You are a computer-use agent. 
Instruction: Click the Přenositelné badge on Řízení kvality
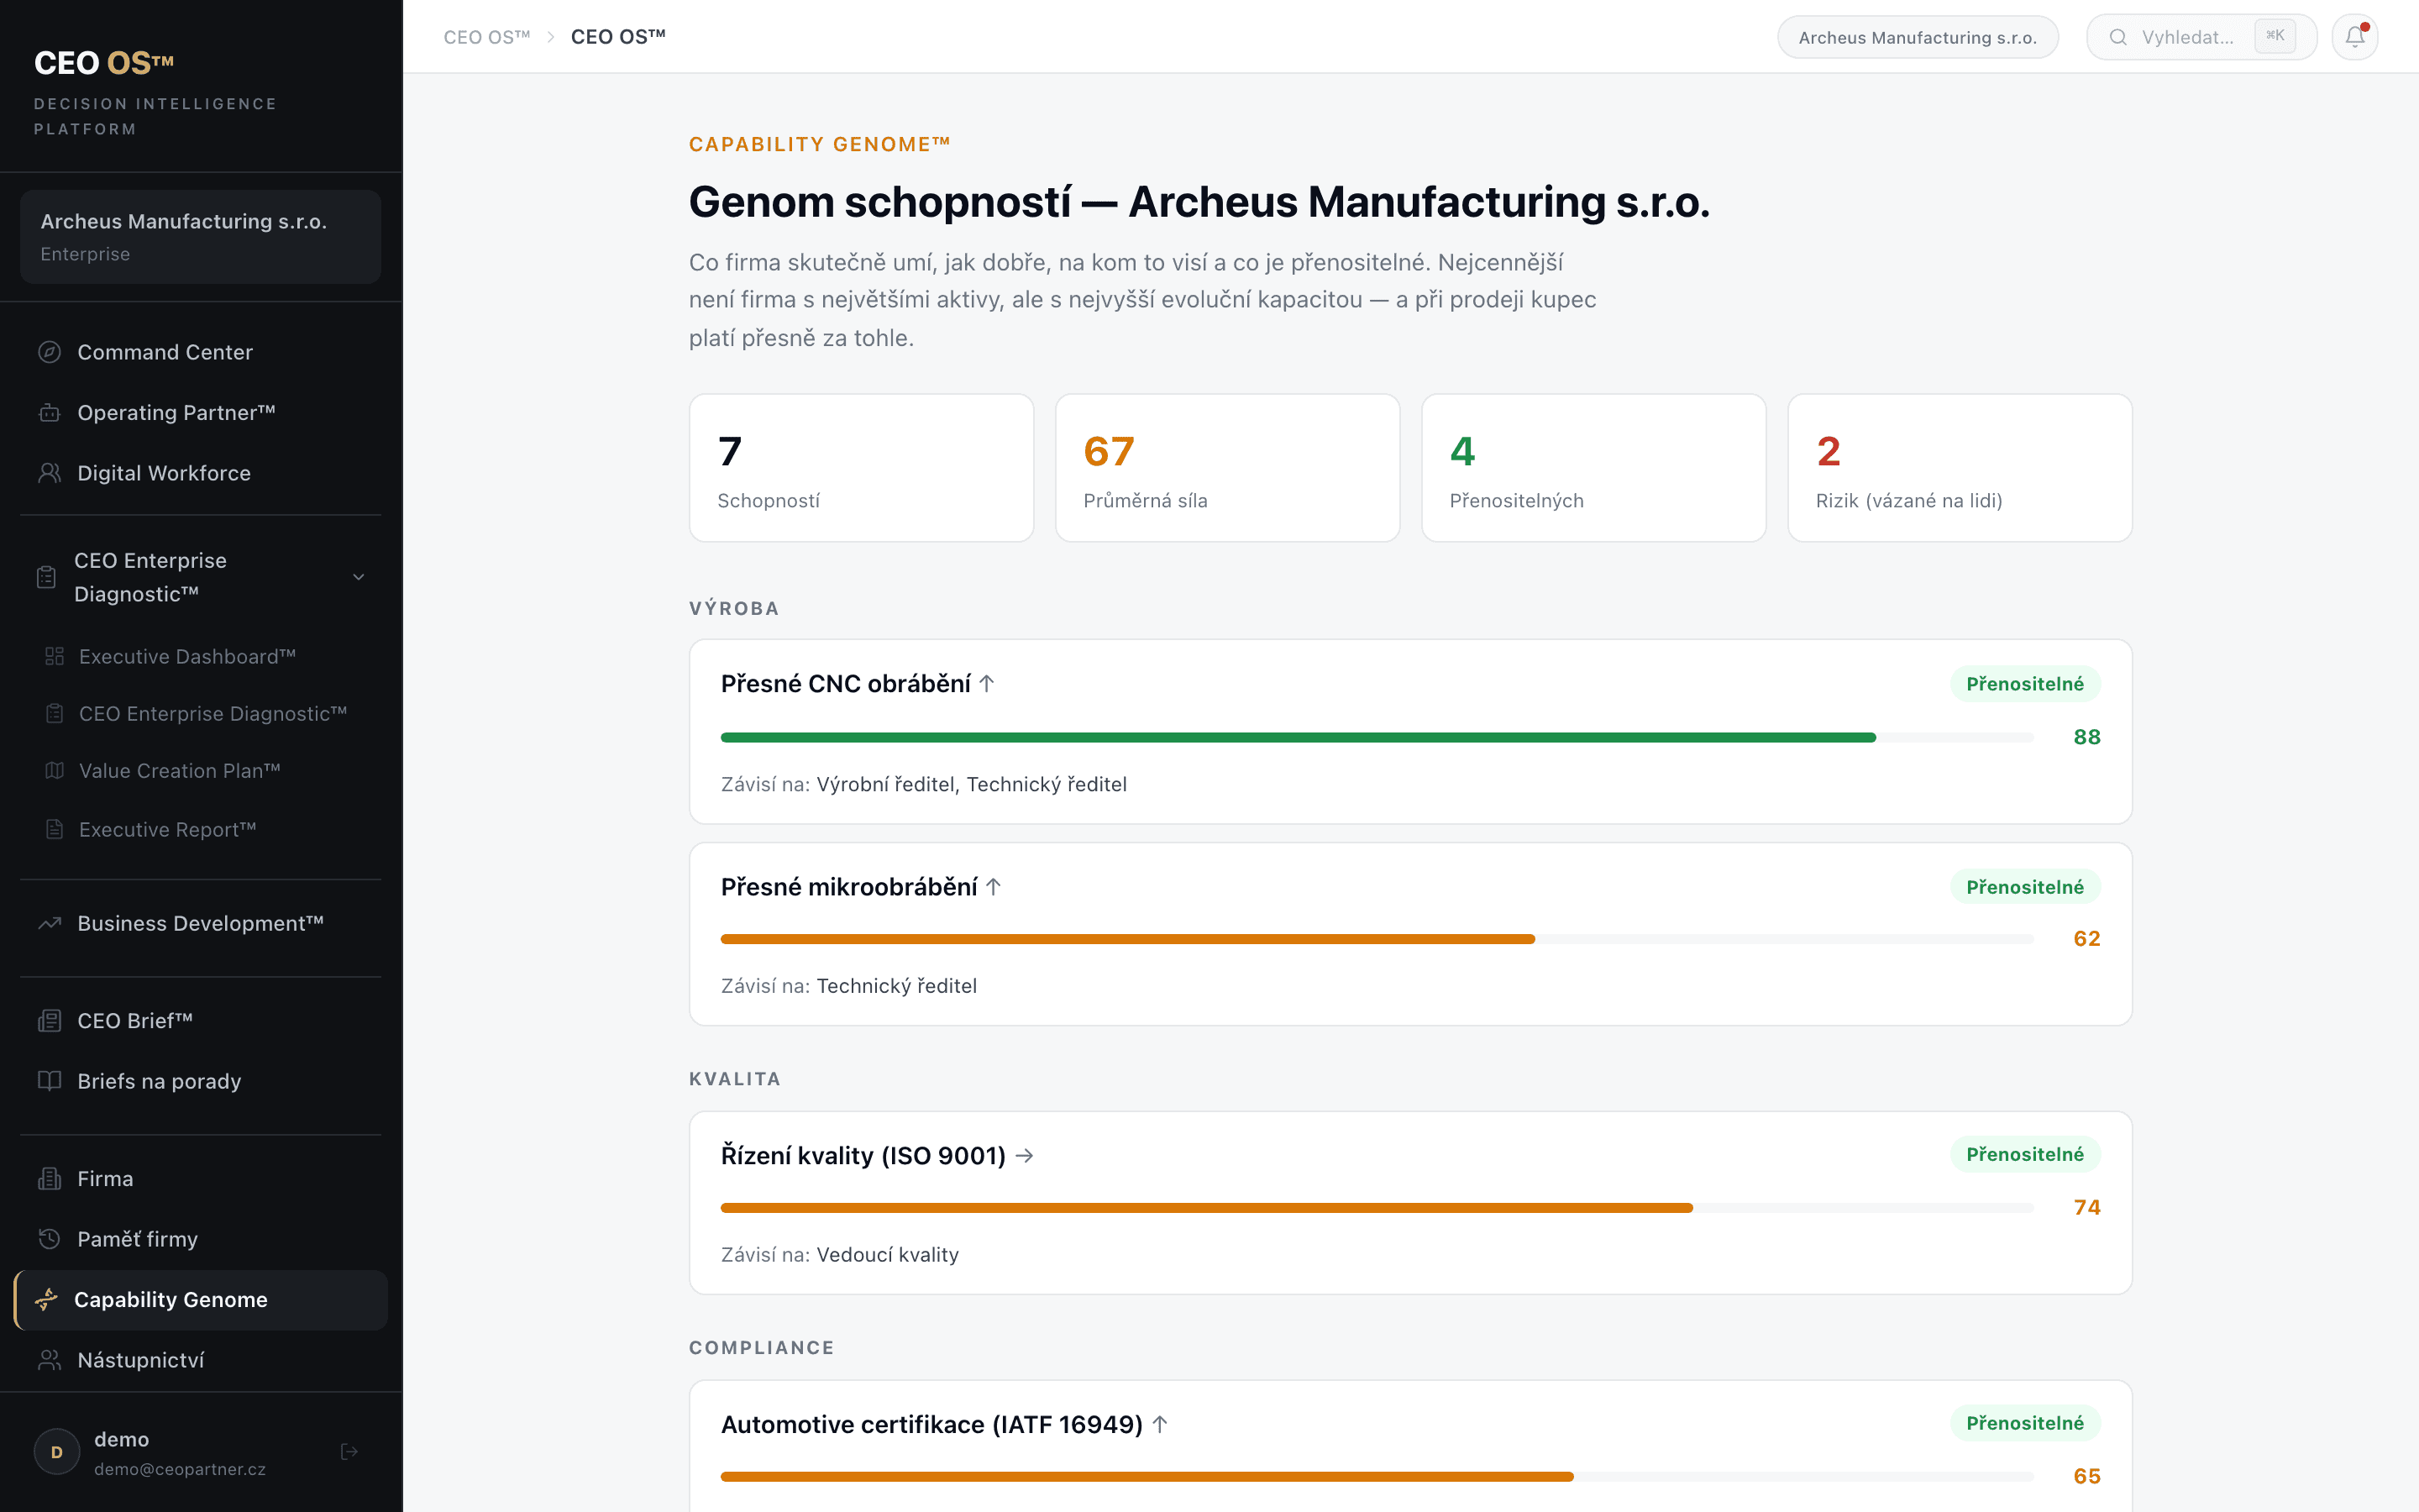pos(2024,1155)
